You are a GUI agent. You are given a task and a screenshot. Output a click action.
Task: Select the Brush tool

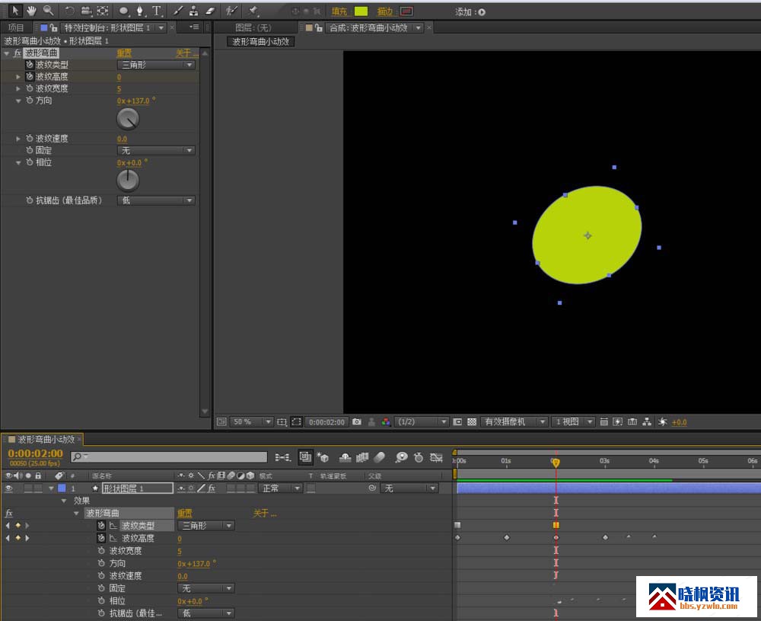pyautogui.click(x=178, y=11)
